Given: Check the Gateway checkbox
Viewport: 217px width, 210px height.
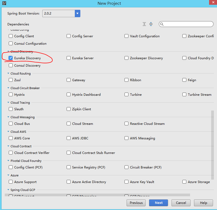Looking at the screenshot, I should (68, 80).
